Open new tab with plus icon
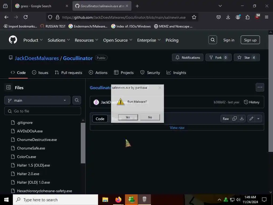 [137, 6]
